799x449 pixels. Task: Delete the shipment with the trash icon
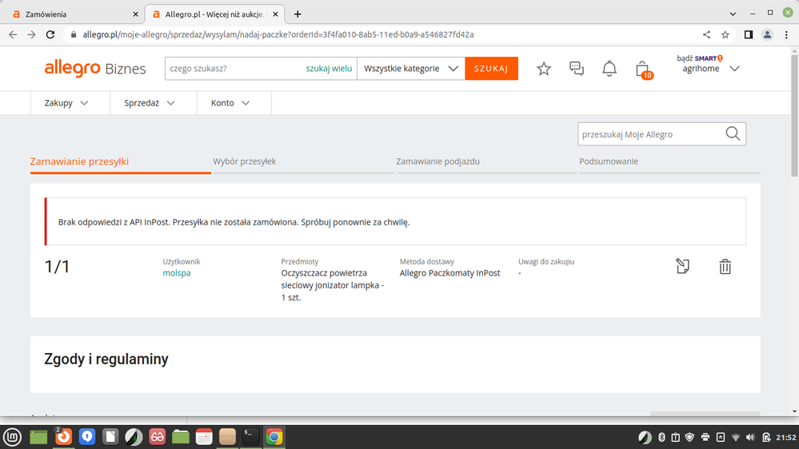(x=725, y=266)
